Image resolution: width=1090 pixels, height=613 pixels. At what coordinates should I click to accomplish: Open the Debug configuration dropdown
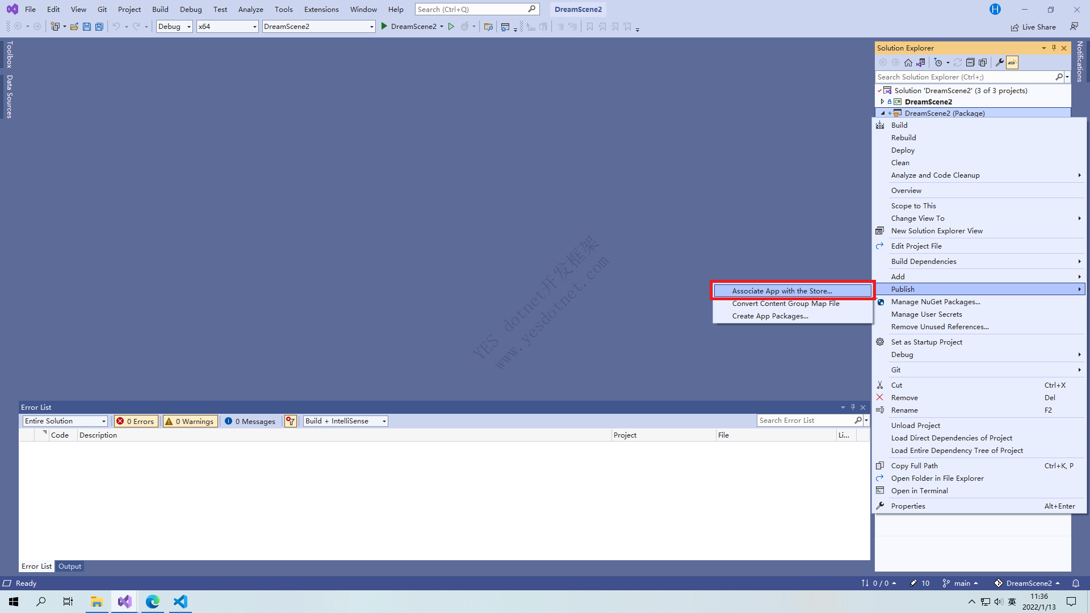click(174, 27)
